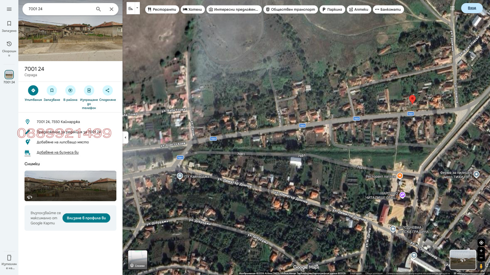Image resolution: width=490 pixels, height=275 pixels.
Task: Click the Аптеки category in the top bar
Action: click(x=359, y=9)
